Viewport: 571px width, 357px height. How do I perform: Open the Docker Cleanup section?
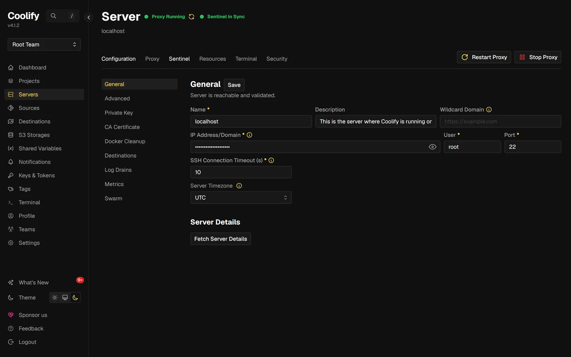(140, 141)
